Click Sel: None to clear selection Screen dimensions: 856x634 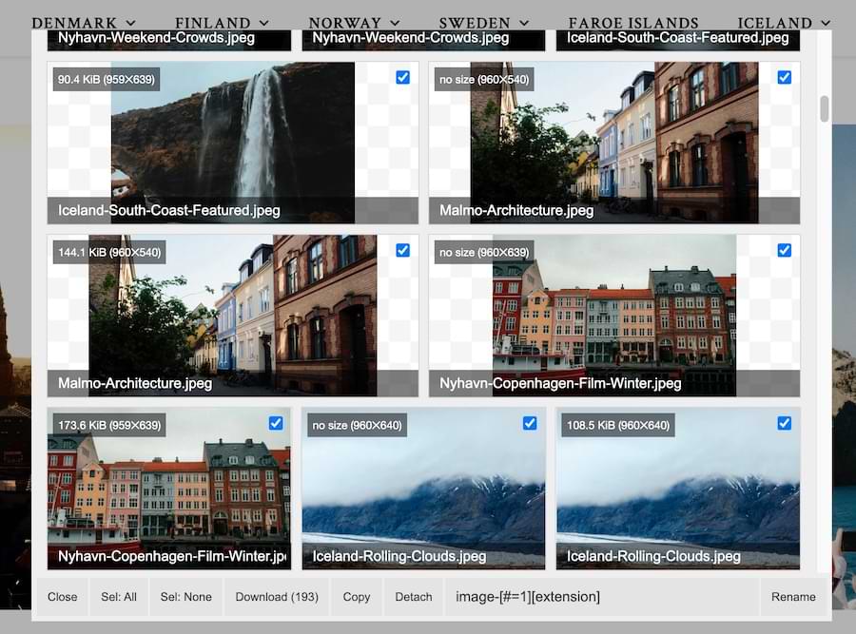pyautogui.click(x=185, y=597)
